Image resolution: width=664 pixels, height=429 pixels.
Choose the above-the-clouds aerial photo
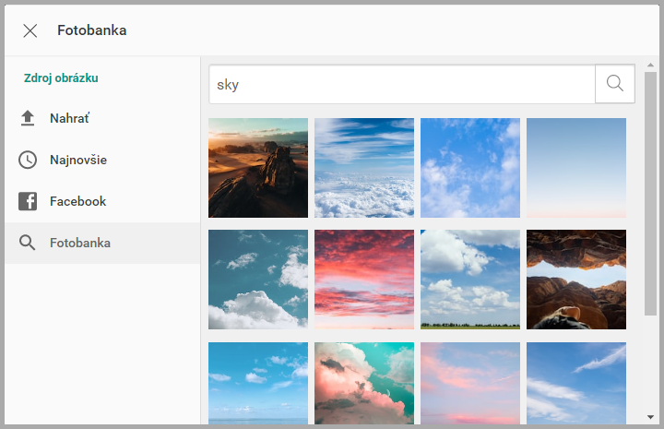click(x=364, y=168)
